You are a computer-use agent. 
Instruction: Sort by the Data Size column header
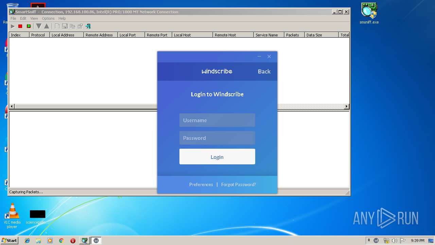pyautogui.click(x=321, y=35)
